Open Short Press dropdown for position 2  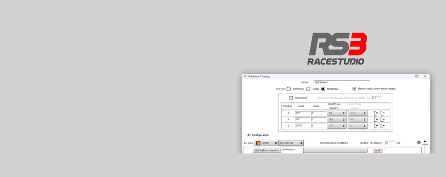337,126
